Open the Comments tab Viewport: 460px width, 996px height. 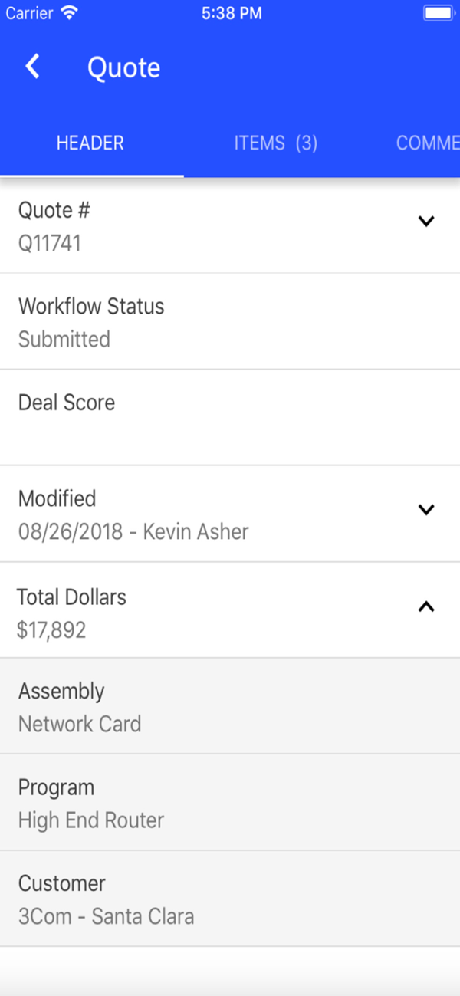(427, 143)
